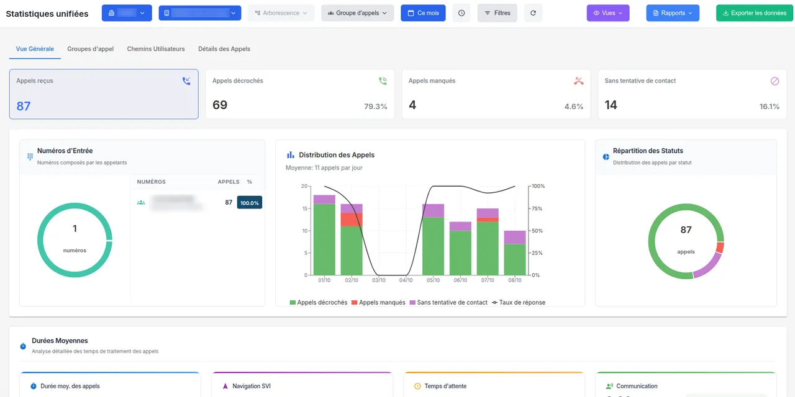Go to the Détails des Appels tab
Image resolution: width=795 pixels, height=397 pixels.
pos(224,49)
